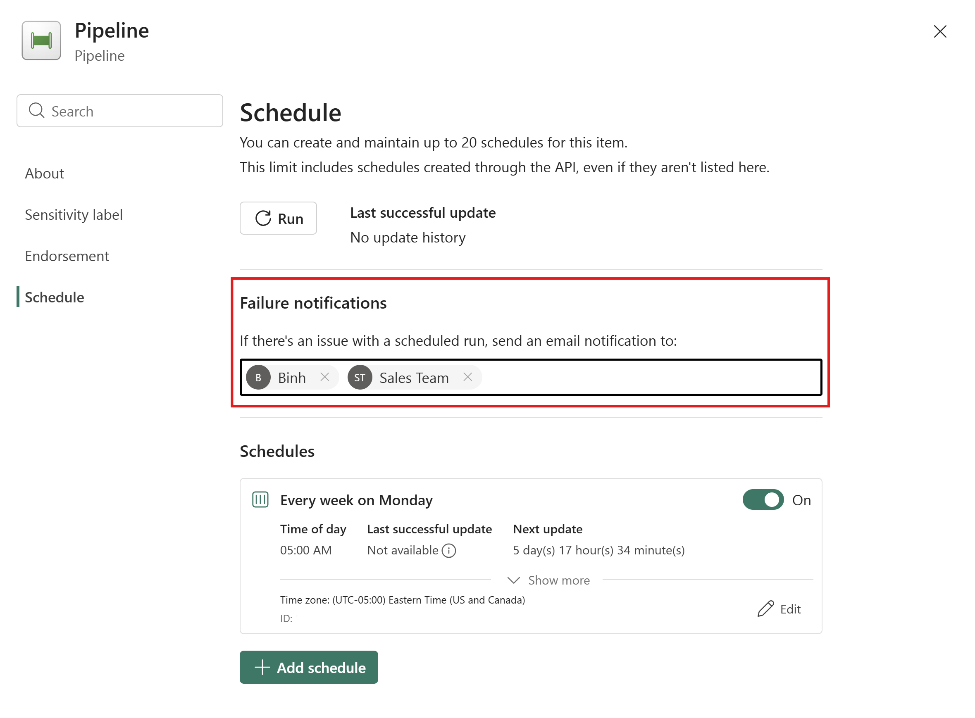Screen dimensions: 975x718
Task: Select the Schedule section in sidebar
Action: tap(55, 297)
